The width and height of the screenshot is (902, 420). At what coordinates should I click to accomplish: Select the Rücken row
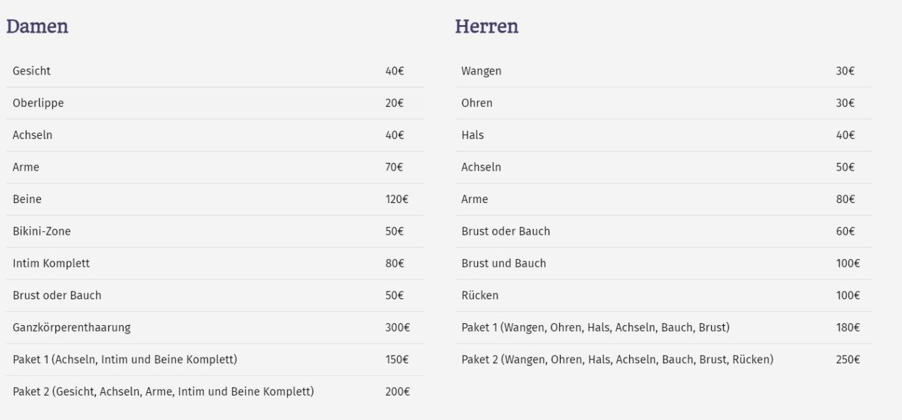[664, 295]
